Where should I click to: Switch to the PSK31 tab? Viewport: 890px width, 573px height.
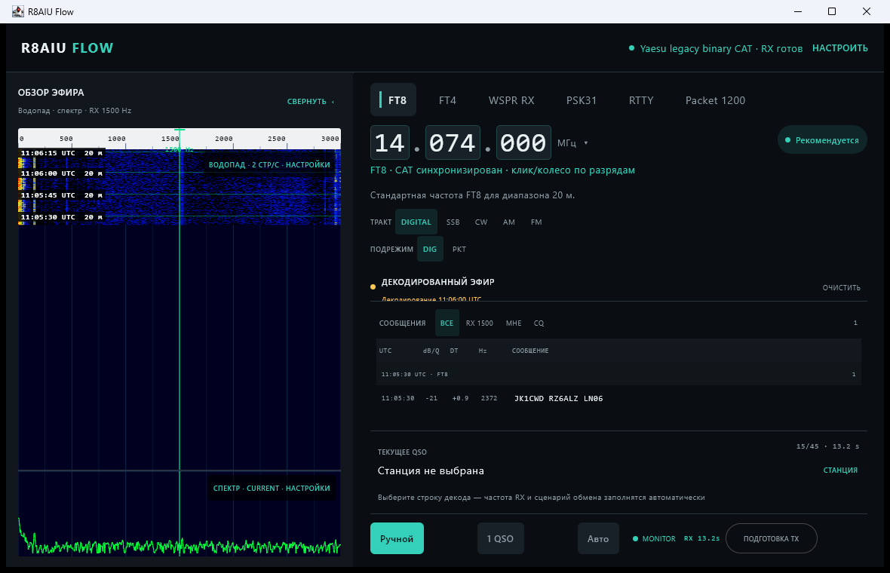pos(582,100)
